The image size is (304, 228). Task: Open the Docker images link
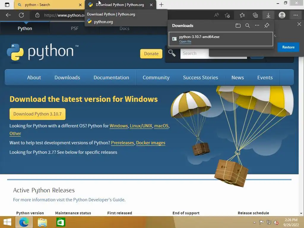click(151, 143)
